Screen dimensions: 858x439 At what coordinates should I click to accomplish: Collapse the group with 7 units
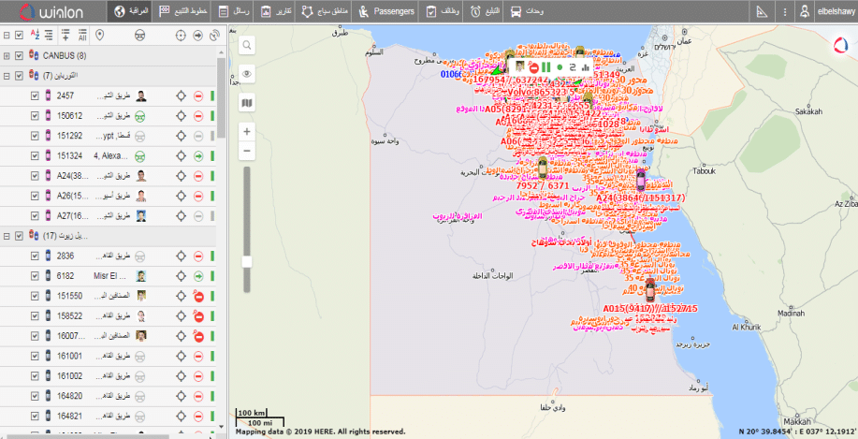pyautogui.click(x=7, y=76)
